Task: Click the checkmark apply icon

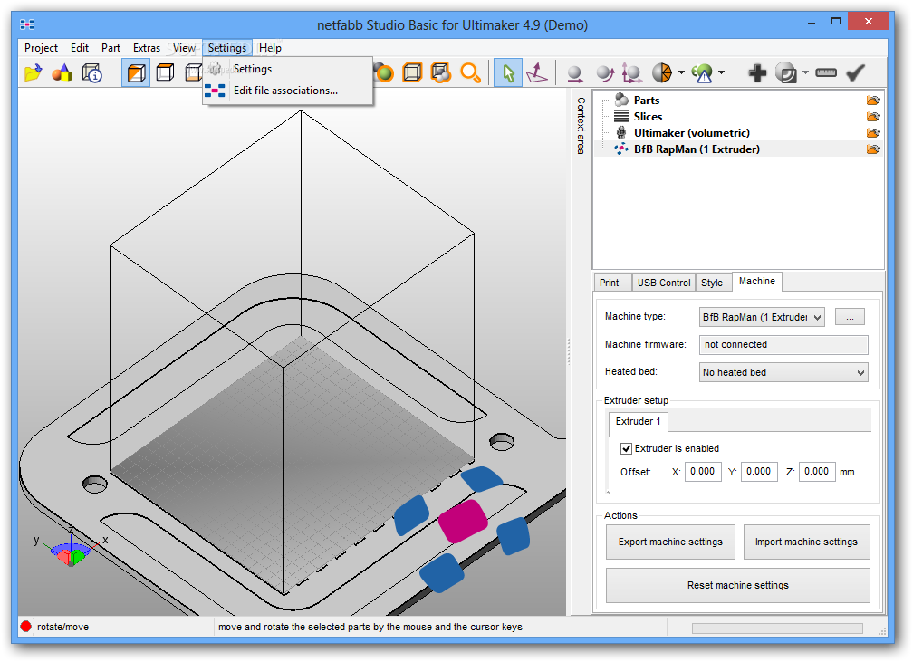Action: click(855, 73)
